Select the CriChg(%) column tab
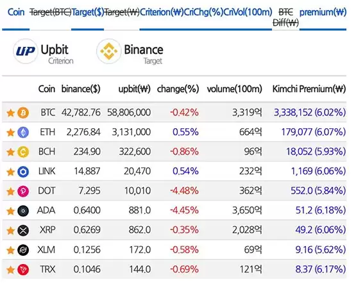 tap(203, 12)
